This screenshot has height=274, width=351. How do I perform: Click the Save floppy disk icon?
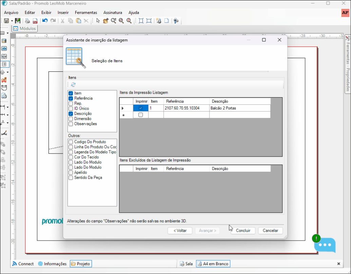(x=6, y=21)
